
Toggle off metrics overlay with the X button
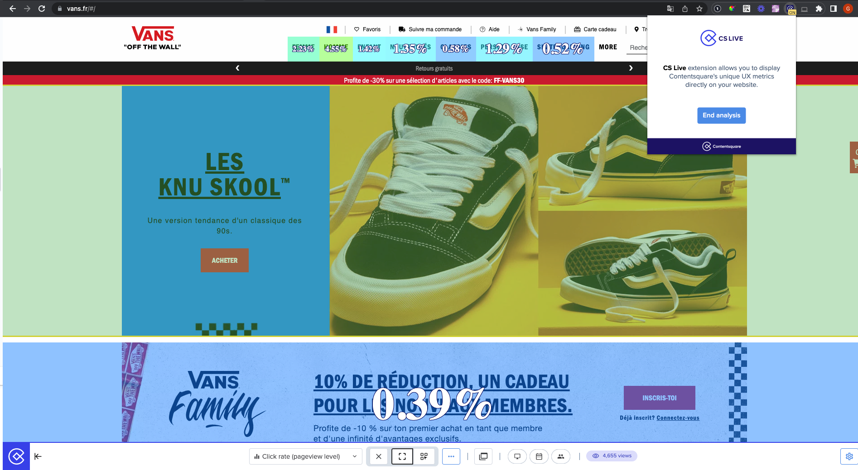click(x=378, y=456)
